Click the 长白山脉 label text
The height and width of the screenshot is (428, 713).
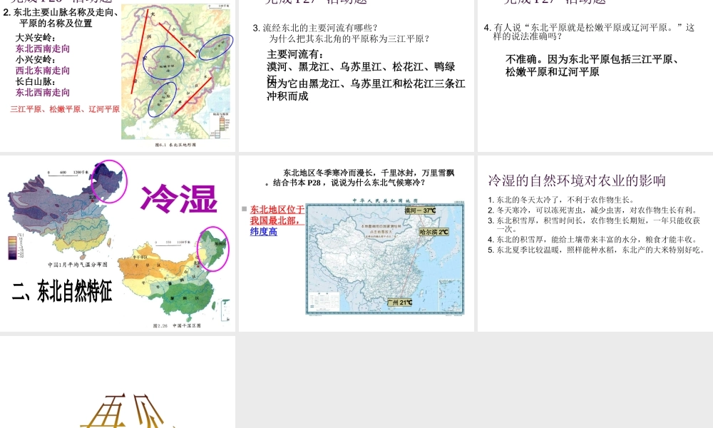click(x=36, y=81)
